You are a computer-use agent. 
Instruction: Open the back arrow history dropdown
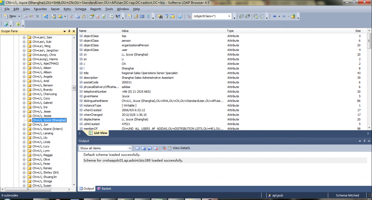pyautogui.click(x=279, y=16)
